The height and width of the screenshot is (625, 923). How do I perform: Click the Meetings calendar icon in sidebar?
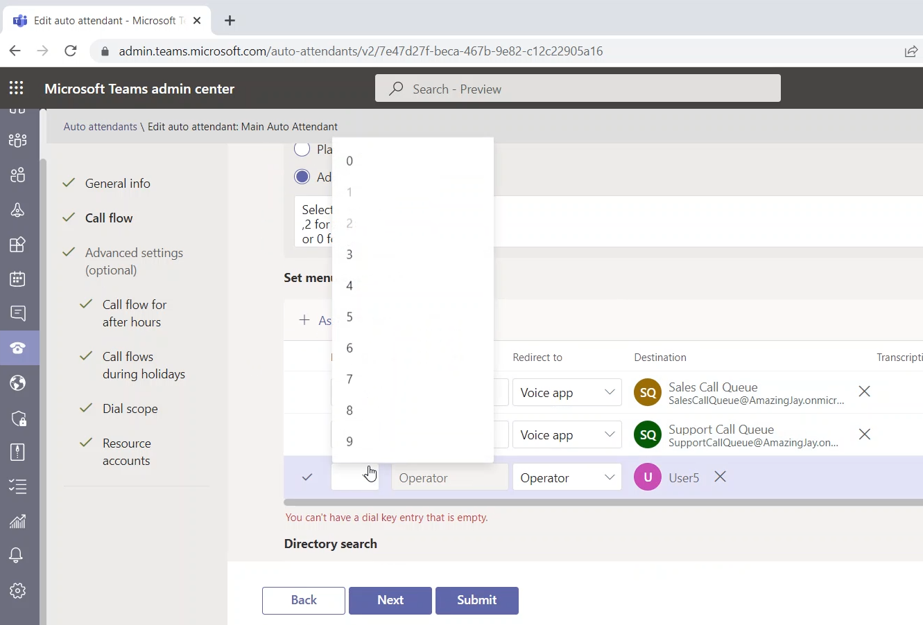(18, 279)
